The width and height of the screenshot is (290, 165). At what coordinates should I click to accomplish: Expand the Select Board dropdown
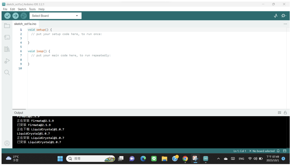click(56, 16)
